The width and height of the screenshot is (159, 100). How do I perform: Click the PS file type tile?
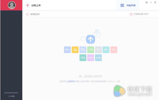pyautogui.click(x=83, y=50)
